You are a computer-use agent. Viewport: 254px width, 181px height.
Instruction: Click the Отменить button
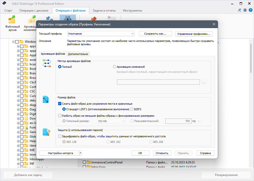pyautogui.click(x=162, y=153)
